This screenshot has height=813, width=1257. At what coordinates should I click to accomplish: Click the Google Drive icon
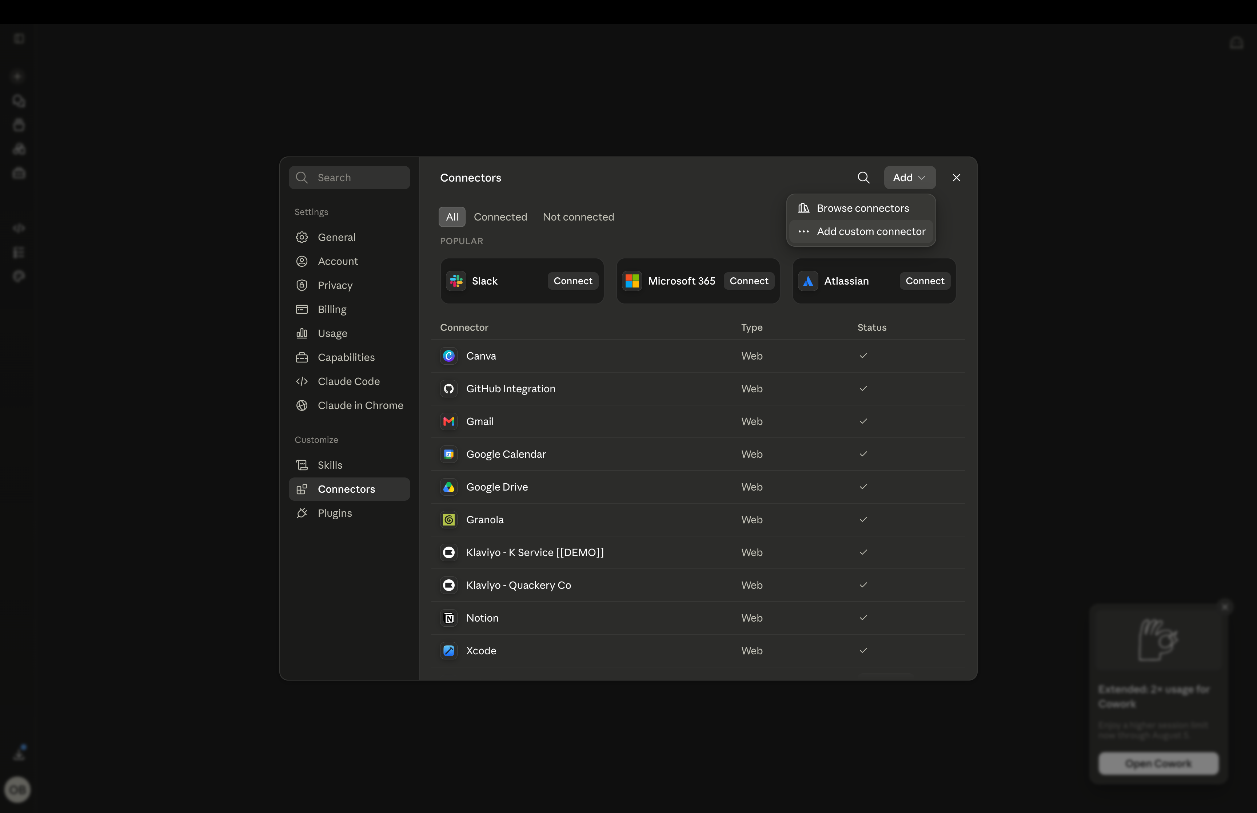click(x=449, y=487)
